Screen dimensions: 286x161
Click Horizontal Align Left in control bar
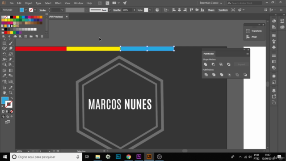pos(174,10)
